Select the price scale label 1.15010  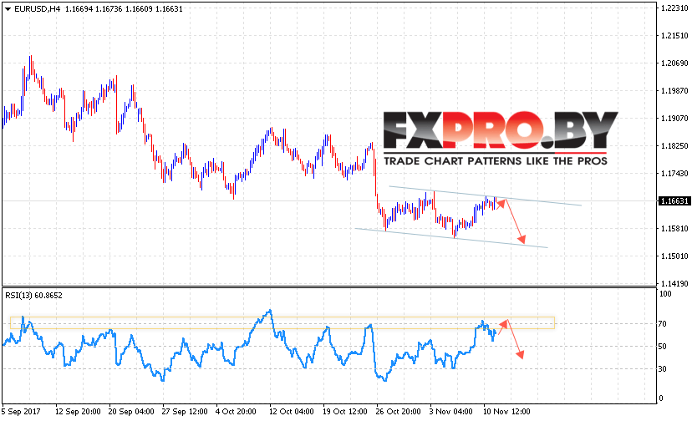[674, 256]
